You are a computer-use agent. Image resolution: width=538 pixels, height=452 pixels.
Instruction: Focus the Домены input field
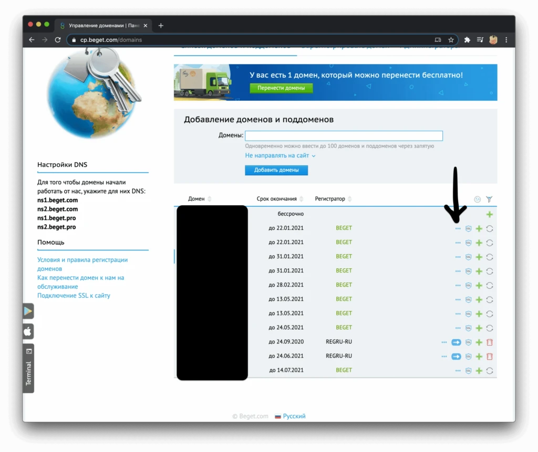[x=344, y=136]
